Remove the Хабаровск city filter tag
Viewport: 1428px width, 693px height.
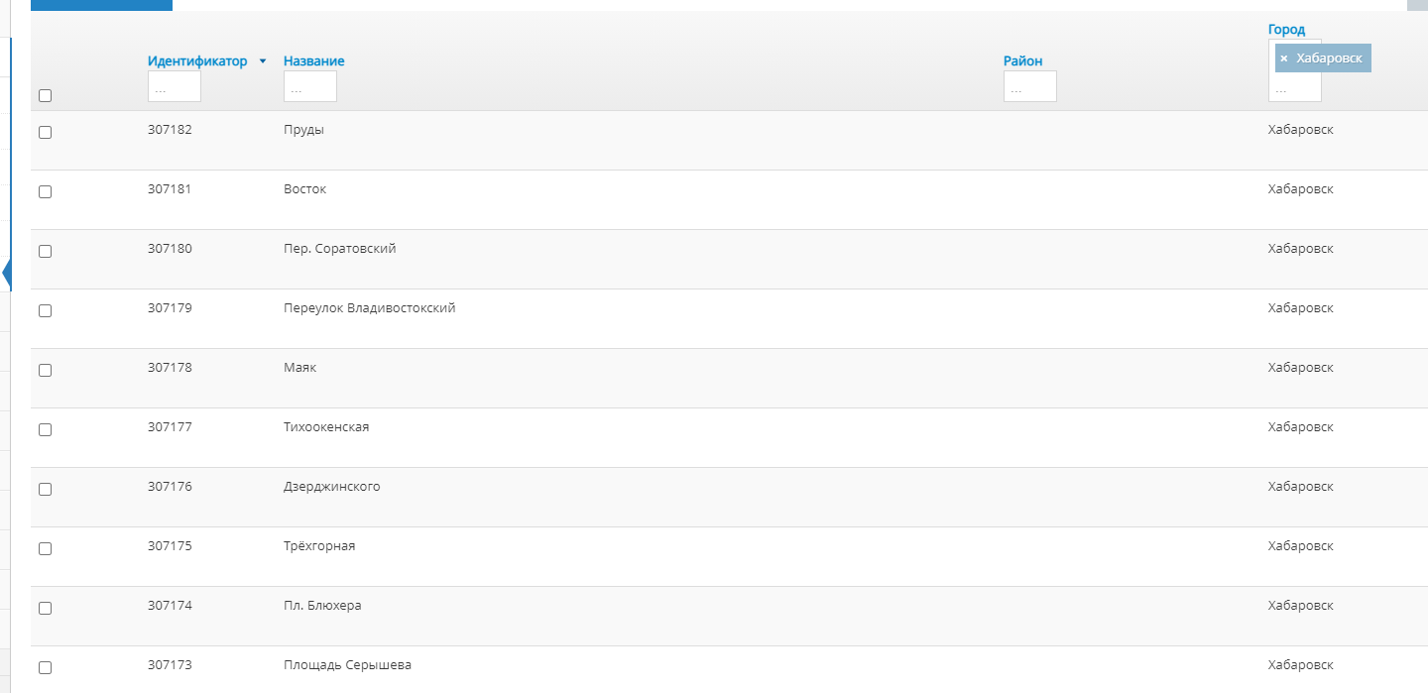(1283, 58)
